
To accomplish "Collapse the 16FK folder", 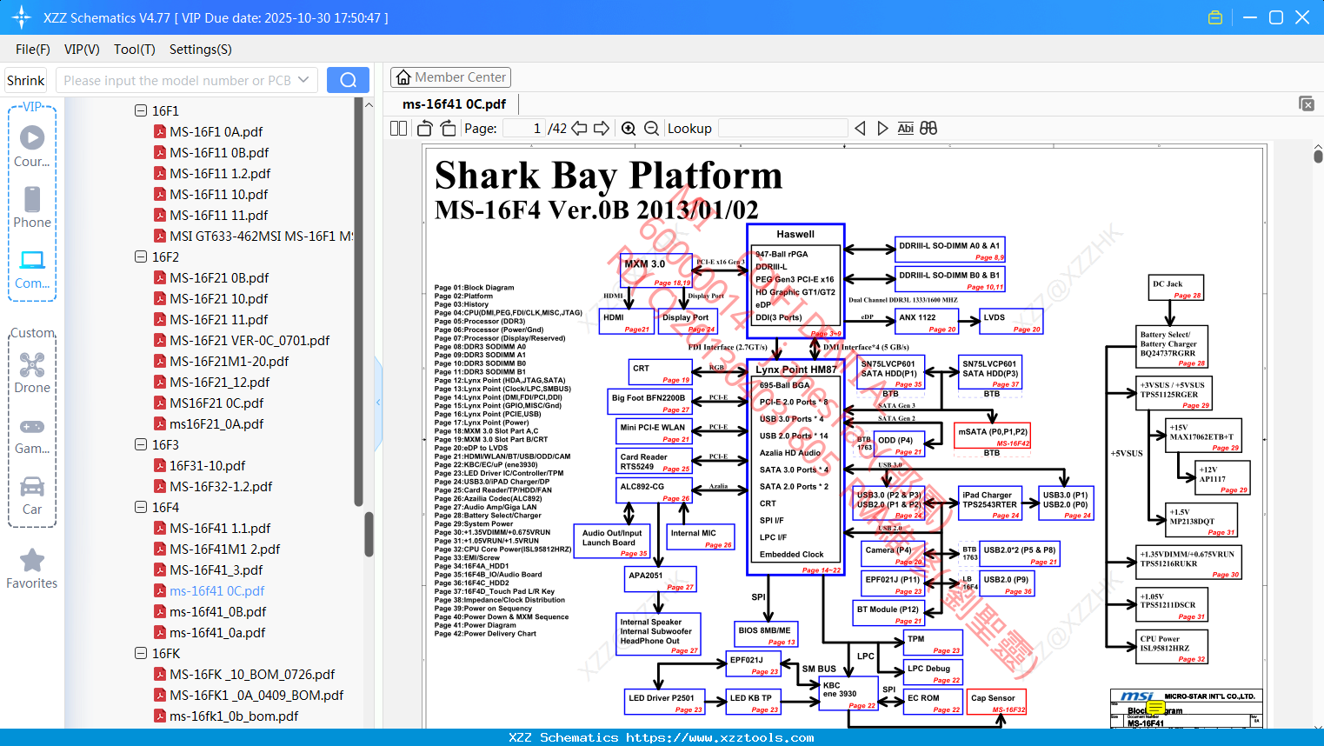I will point(141,653).
